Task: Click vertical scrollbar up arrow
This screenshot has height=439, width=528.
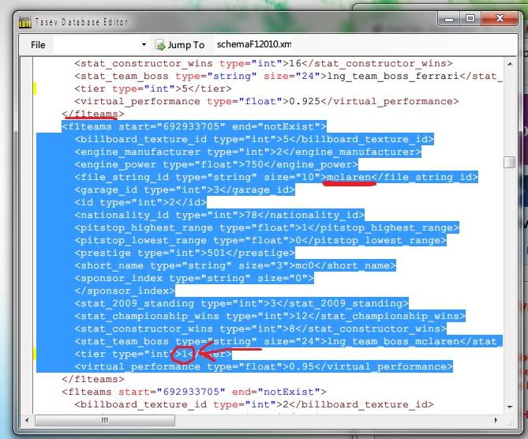Action: pos(510,64)
